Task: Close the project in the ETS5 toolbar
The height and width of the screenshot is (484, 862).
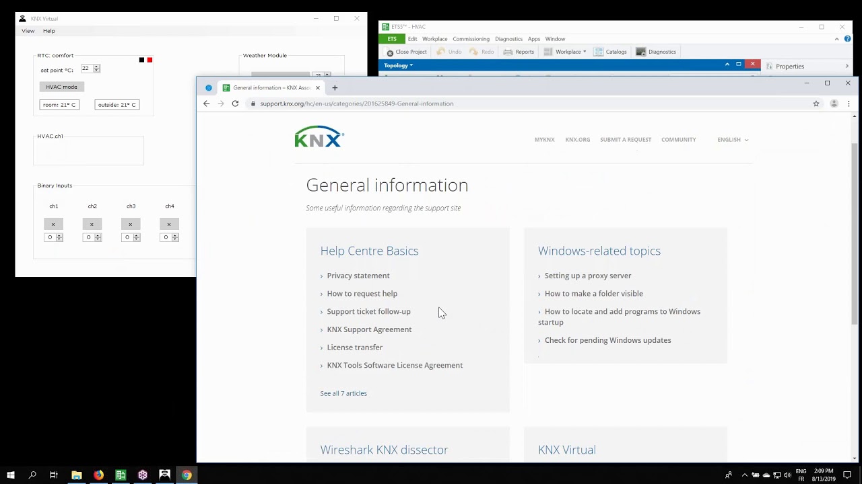Action: click(x=406, y=52)
